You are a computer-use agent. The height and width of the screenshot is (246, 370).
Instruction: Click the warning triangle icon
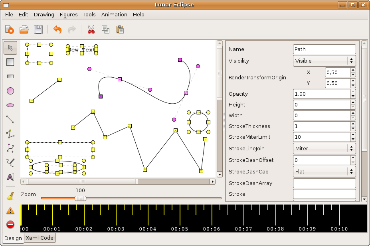10,211
